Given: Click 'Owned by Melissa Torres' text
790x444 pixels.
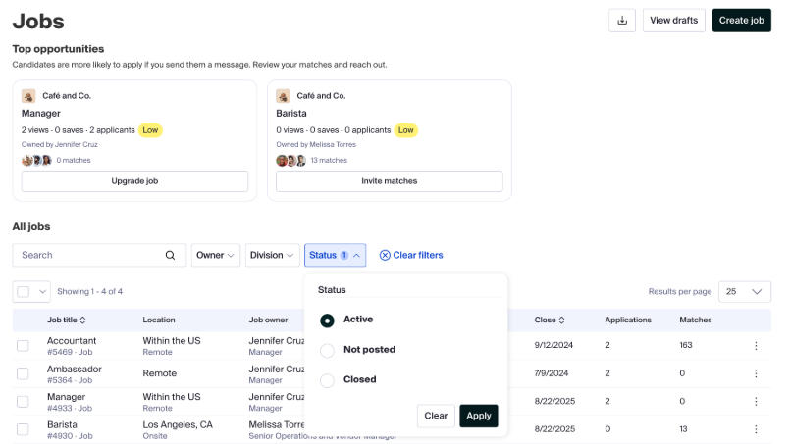Looking at the screenshot, I should click(x=316, y=144).
